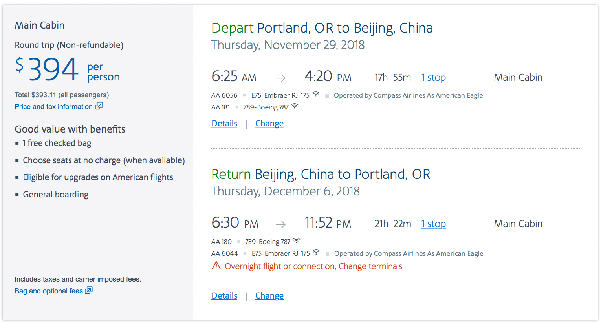
Task: Click the Wi-Fi icon for flight AA 6044
Action: tap(316, 253)
